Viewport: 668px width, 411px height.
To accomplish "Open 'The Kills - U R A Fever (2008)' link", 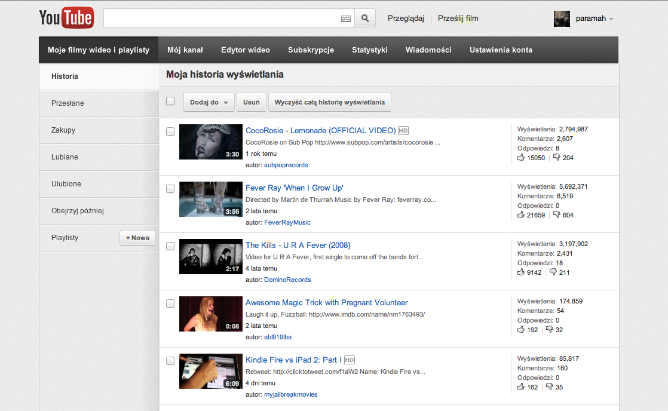I will click(298, 246).
